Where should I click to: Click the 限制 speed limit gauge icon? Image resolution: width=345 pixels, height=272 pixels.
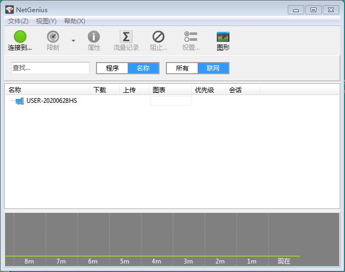click(x=53, y=37)
